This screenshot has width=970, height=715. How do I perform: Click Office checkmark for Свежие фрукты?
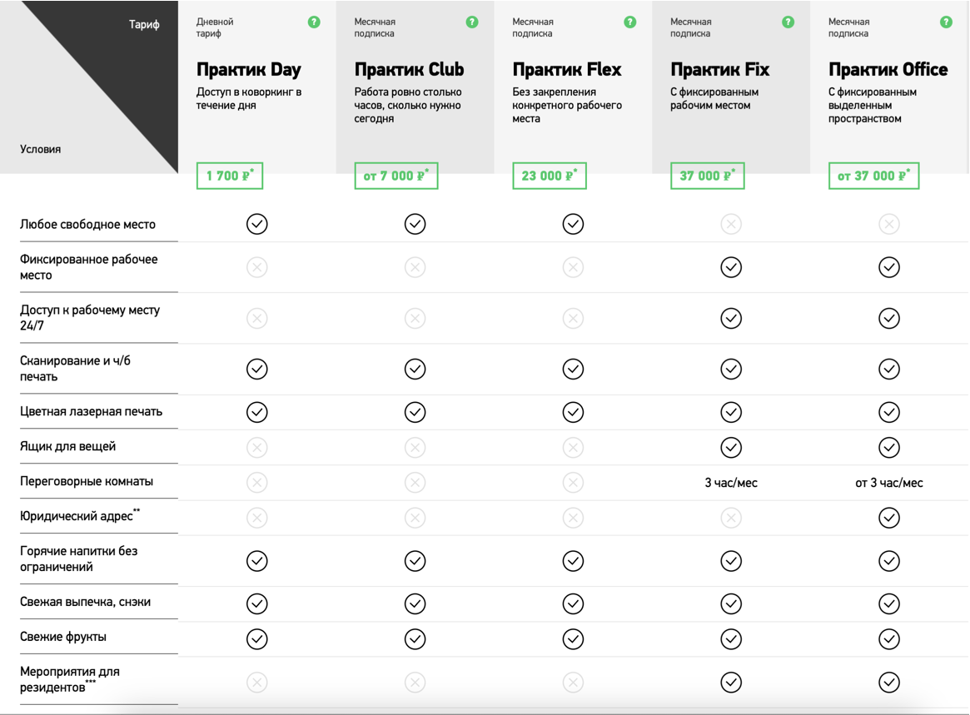pos(889,639)
